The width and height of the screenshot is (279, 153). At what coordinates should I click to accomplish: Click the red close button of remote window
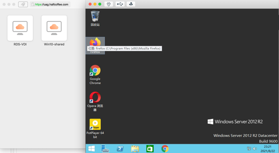tap(90, 4)
